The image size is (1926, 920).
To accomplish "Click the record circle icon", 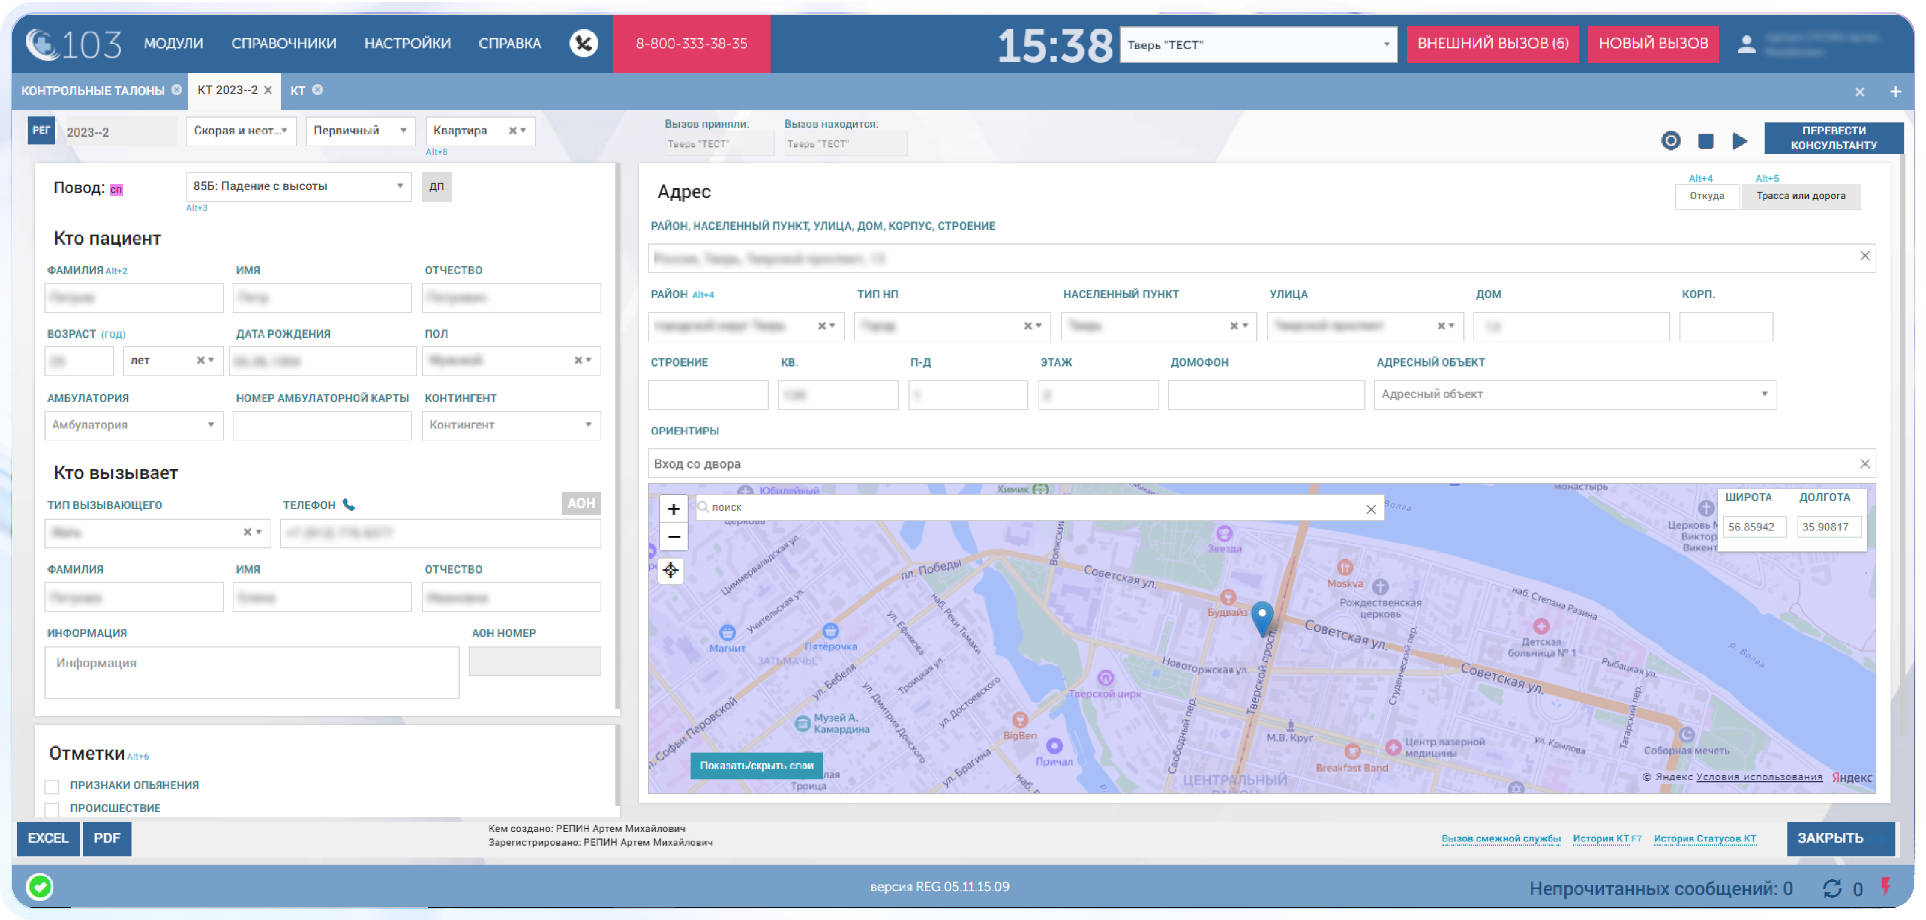I will pos(1670,140).
